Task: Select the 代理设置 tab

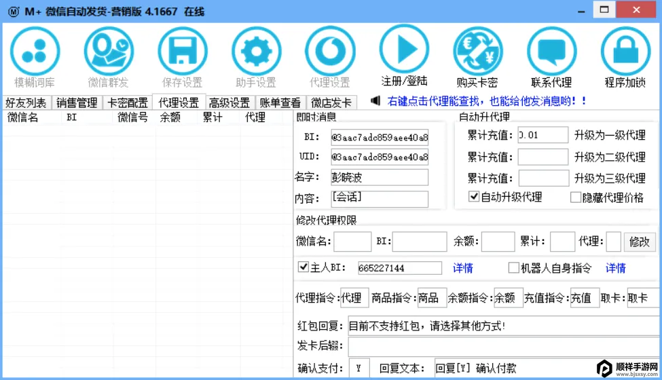Action: click(x=179, y=102)
